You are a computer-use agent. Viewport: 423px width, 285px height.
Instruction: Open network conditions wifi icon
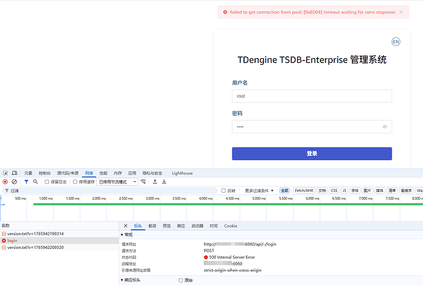[x=143, y=182]
